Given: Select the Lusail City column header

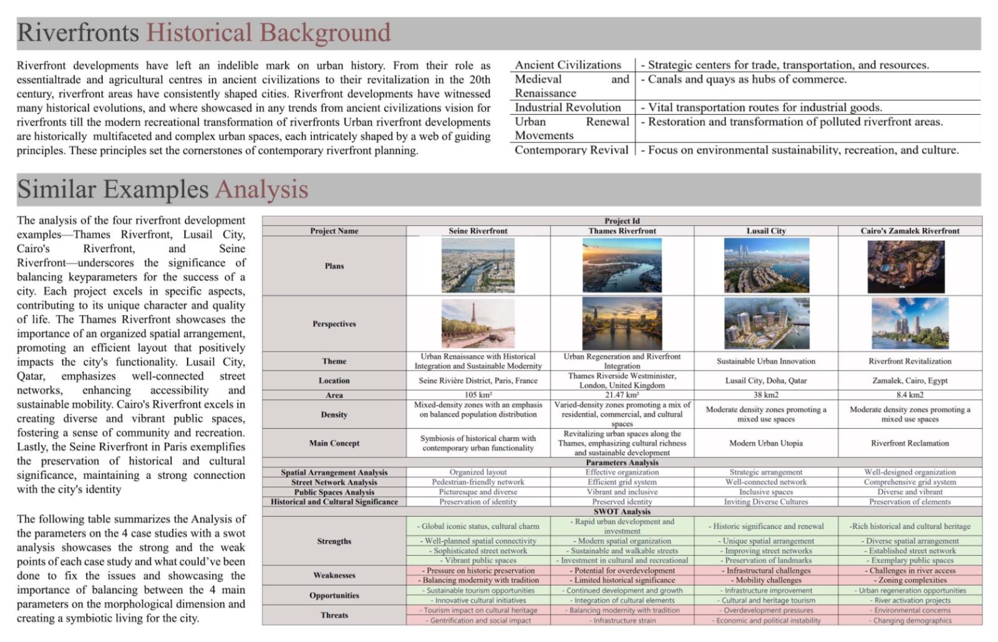Looking at the screenshot, I should pyautogui.click(x=766, y=231).
